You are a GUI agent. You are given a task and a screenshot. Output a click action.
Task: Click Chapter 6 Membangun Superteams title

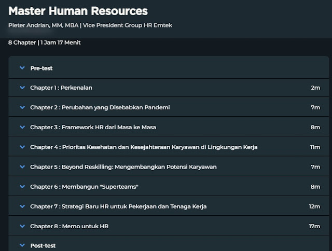click(84, 186)
